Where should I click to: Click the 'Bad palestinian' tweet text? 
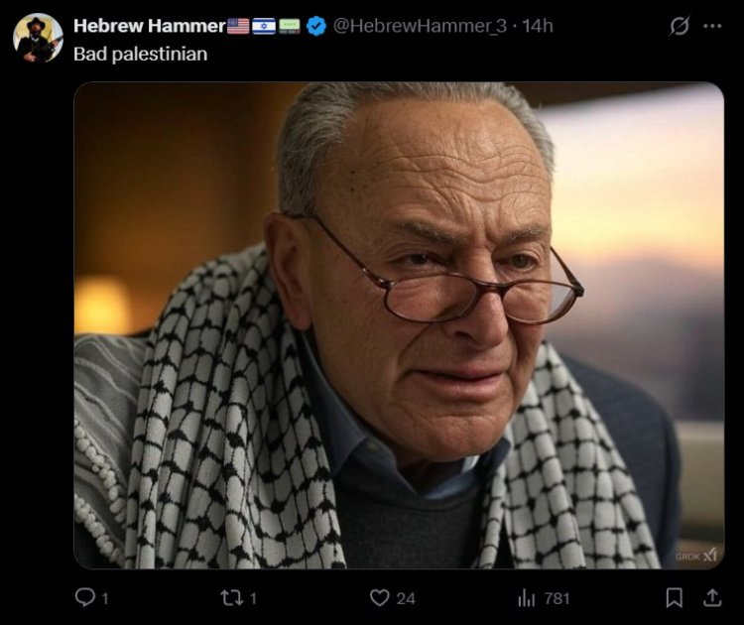140,54
